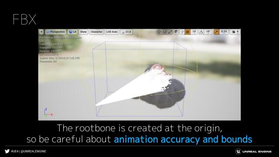The height and width of the screenshot is (157, 279).
Task: Click the Twitter bird icon
Action: point(7,151)
